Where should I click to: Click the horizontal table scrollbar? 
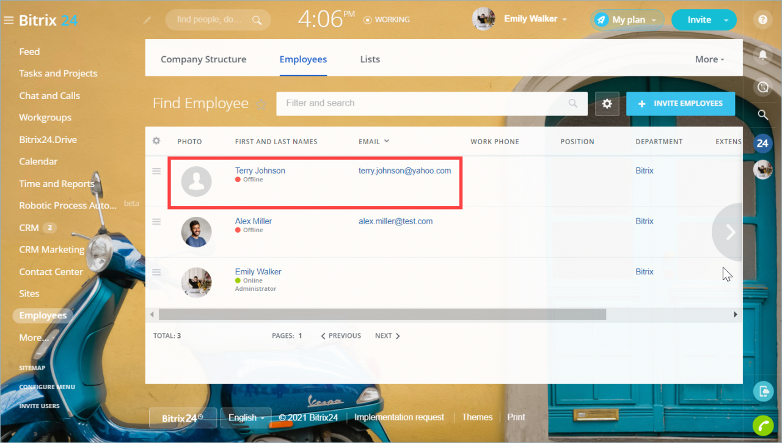382,314
